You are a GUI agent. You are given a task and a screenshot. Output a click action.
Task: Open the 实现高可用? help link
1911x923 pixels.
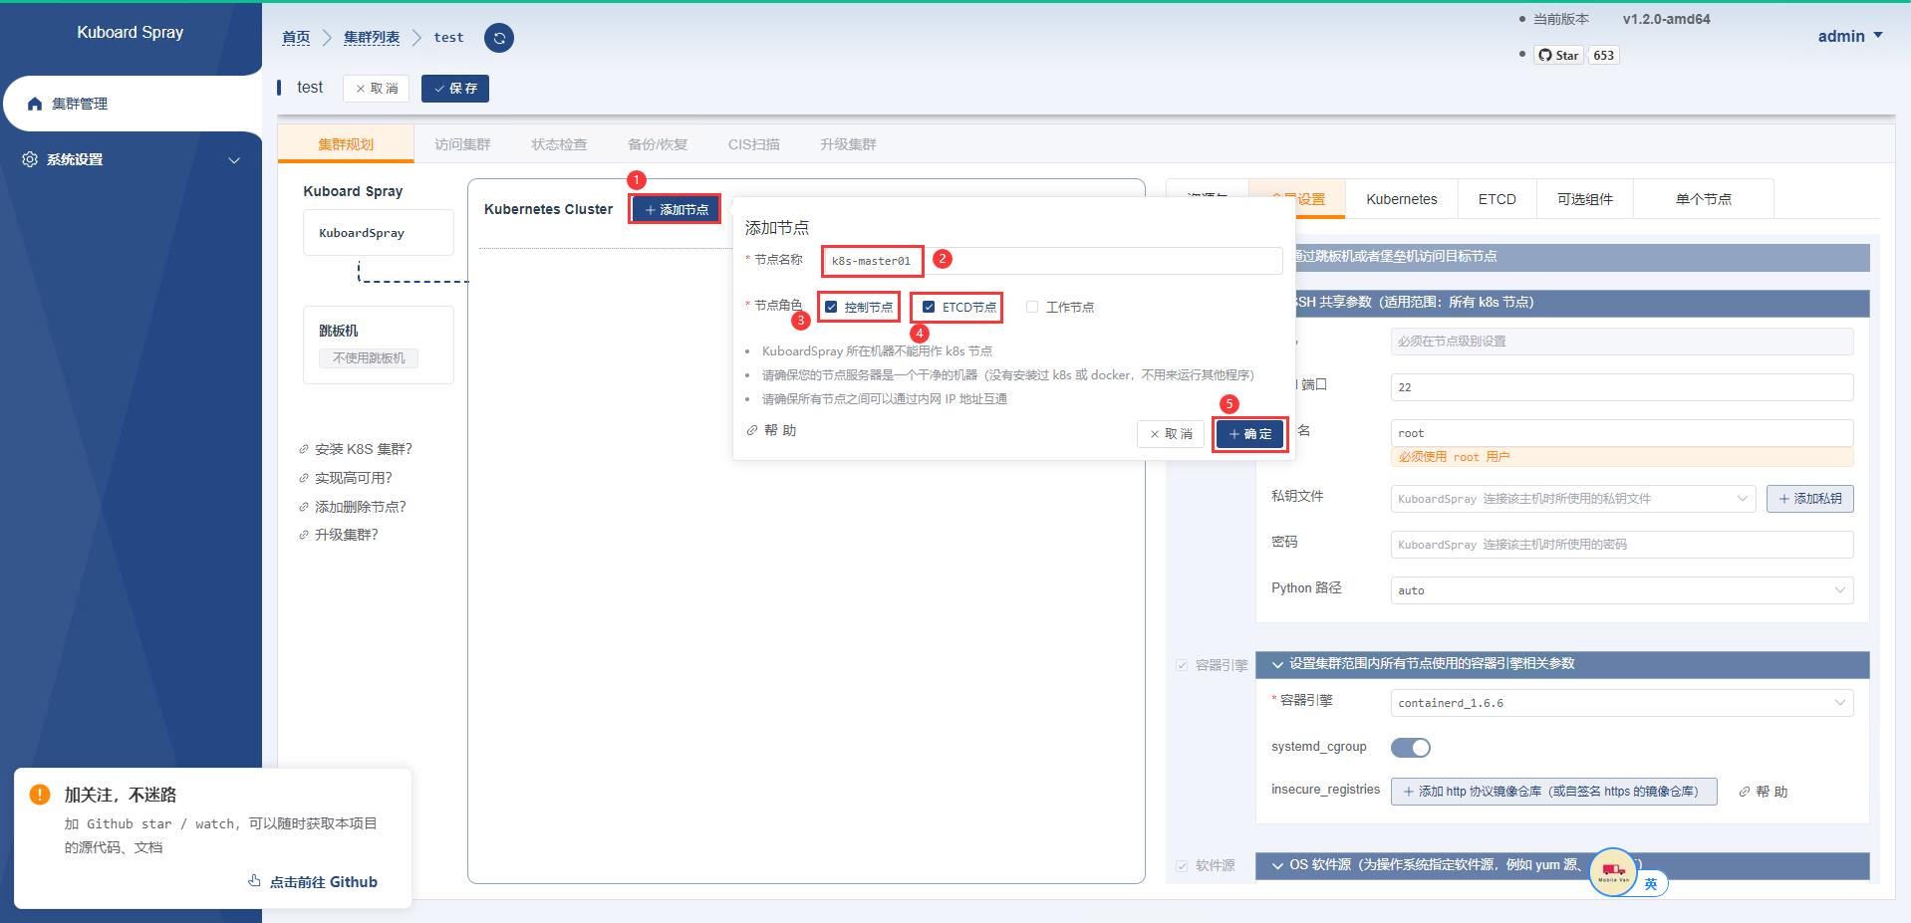click(346, 478)
